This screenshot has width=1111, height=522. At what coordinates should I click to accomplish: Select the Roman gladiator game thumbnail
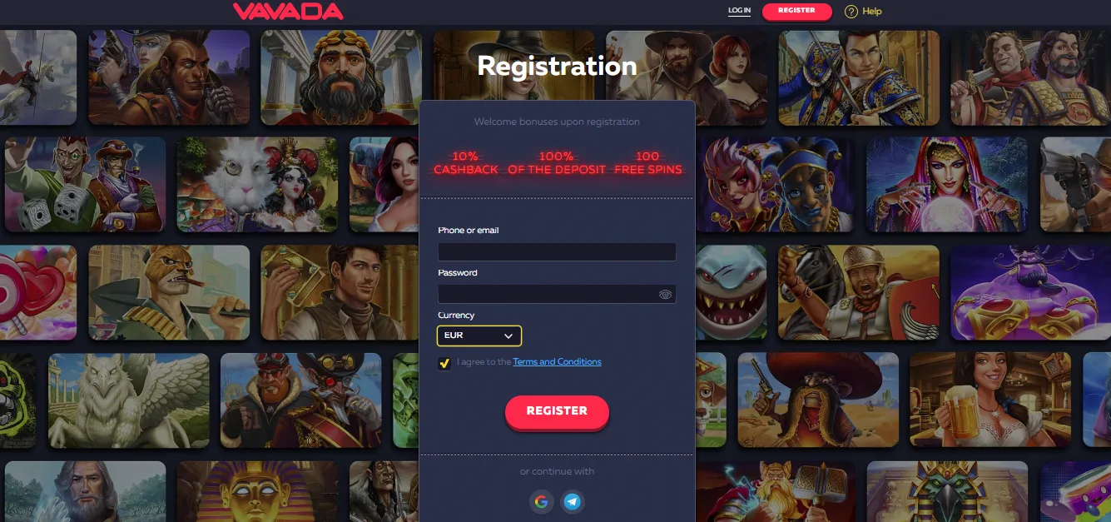tap(859, 292)
